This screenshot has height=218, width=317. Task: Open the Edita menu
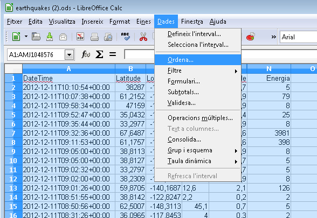click(x=36, y=22)
